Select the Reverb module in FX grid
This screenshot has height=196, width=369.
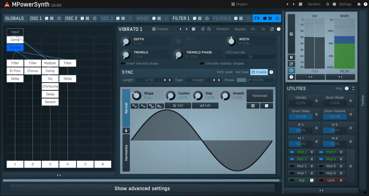coord(50,102)
